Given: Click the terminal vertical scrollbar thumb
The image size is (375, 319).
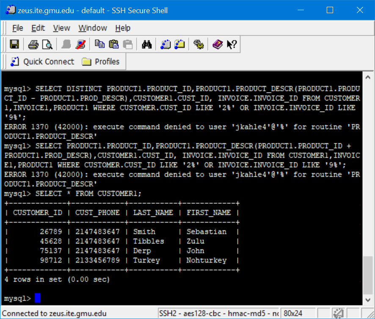Looking at the screenshot, I should coord(368,275).
